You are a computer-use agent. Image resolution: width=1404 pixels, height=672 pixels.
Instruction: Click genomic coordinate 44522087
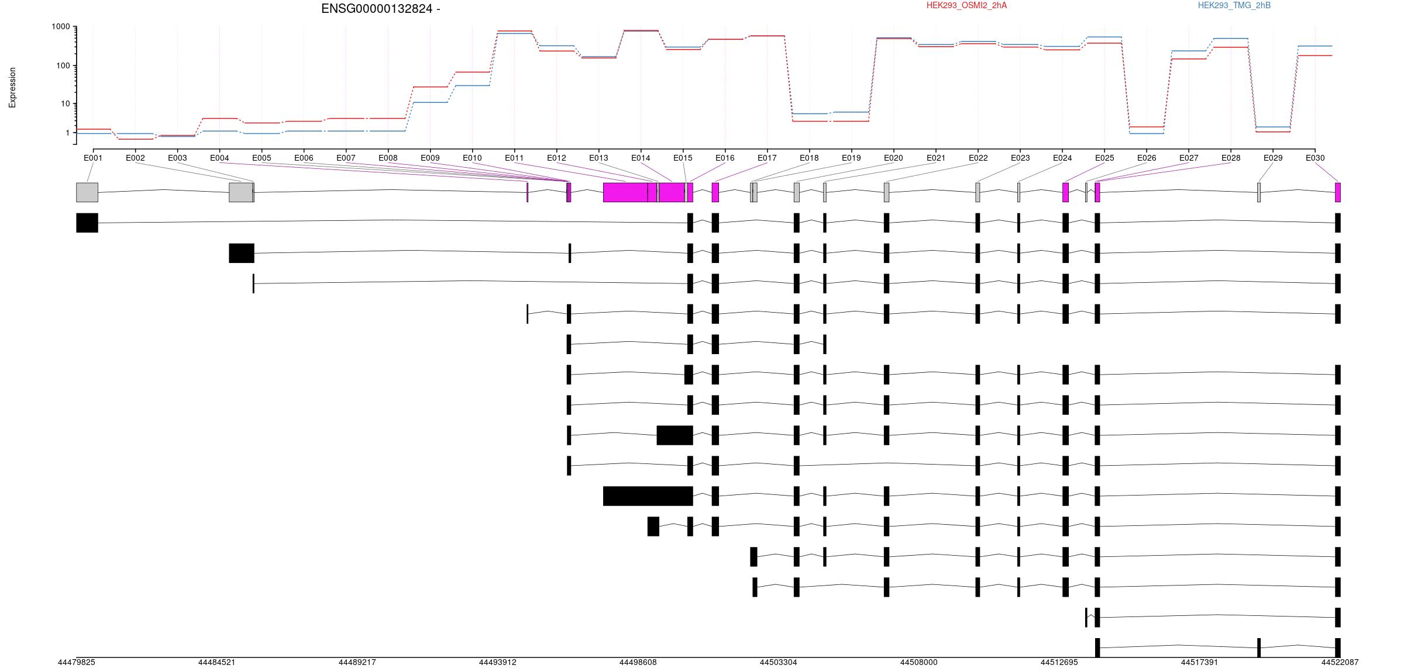tap(1340, 663)
